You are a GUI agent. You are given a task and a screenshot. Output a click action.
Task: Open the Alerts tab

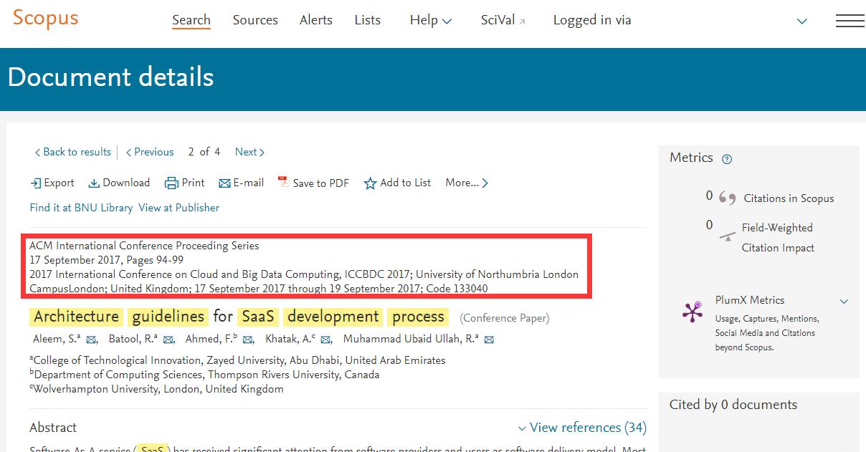[316, 20]
